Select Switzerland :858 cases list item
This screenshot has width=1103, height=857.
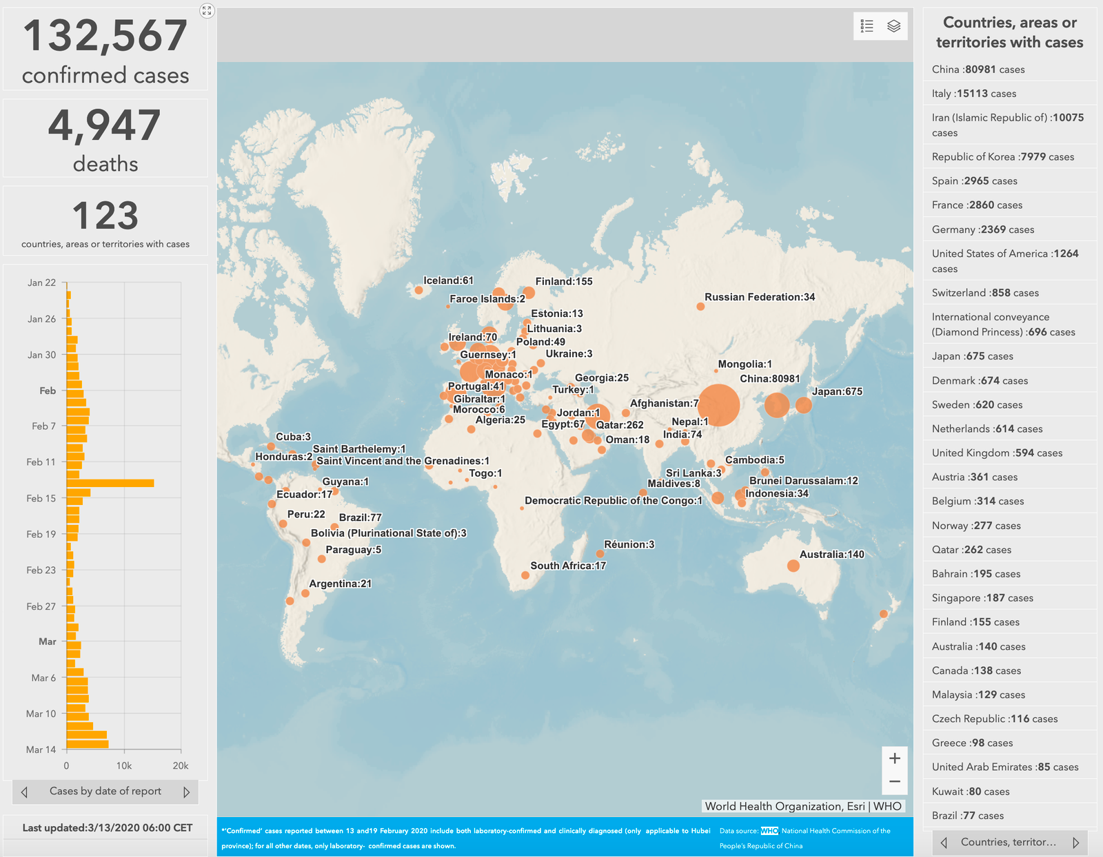984,293
